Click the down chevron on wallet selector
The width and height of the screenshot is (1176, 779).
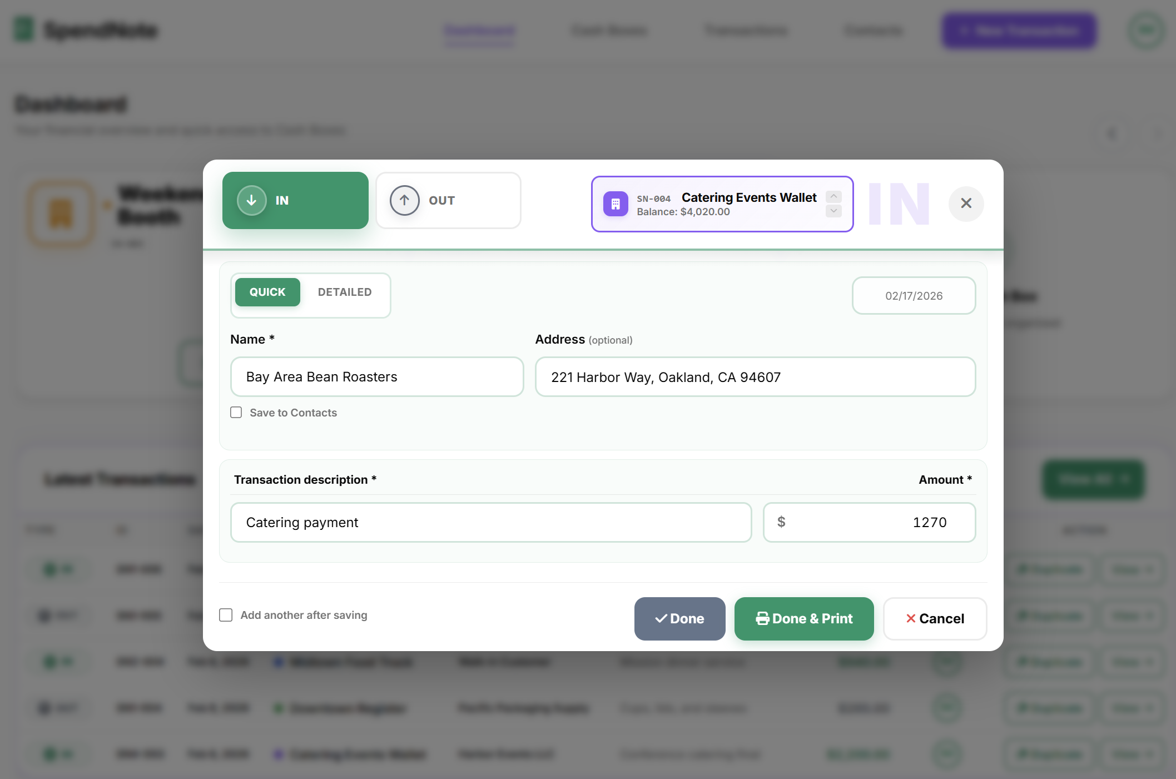pos(833,211)
